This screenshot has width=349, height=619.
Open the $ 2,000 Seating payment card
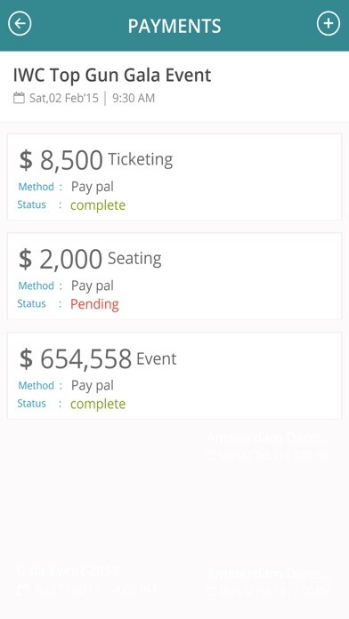pyautogui.click(x=174, y=276)
